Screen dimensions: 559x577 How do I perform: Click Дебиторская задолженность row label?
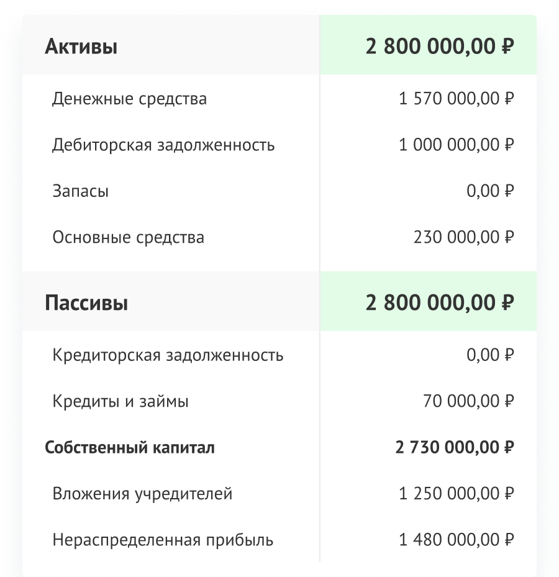[x=163, y=145]
